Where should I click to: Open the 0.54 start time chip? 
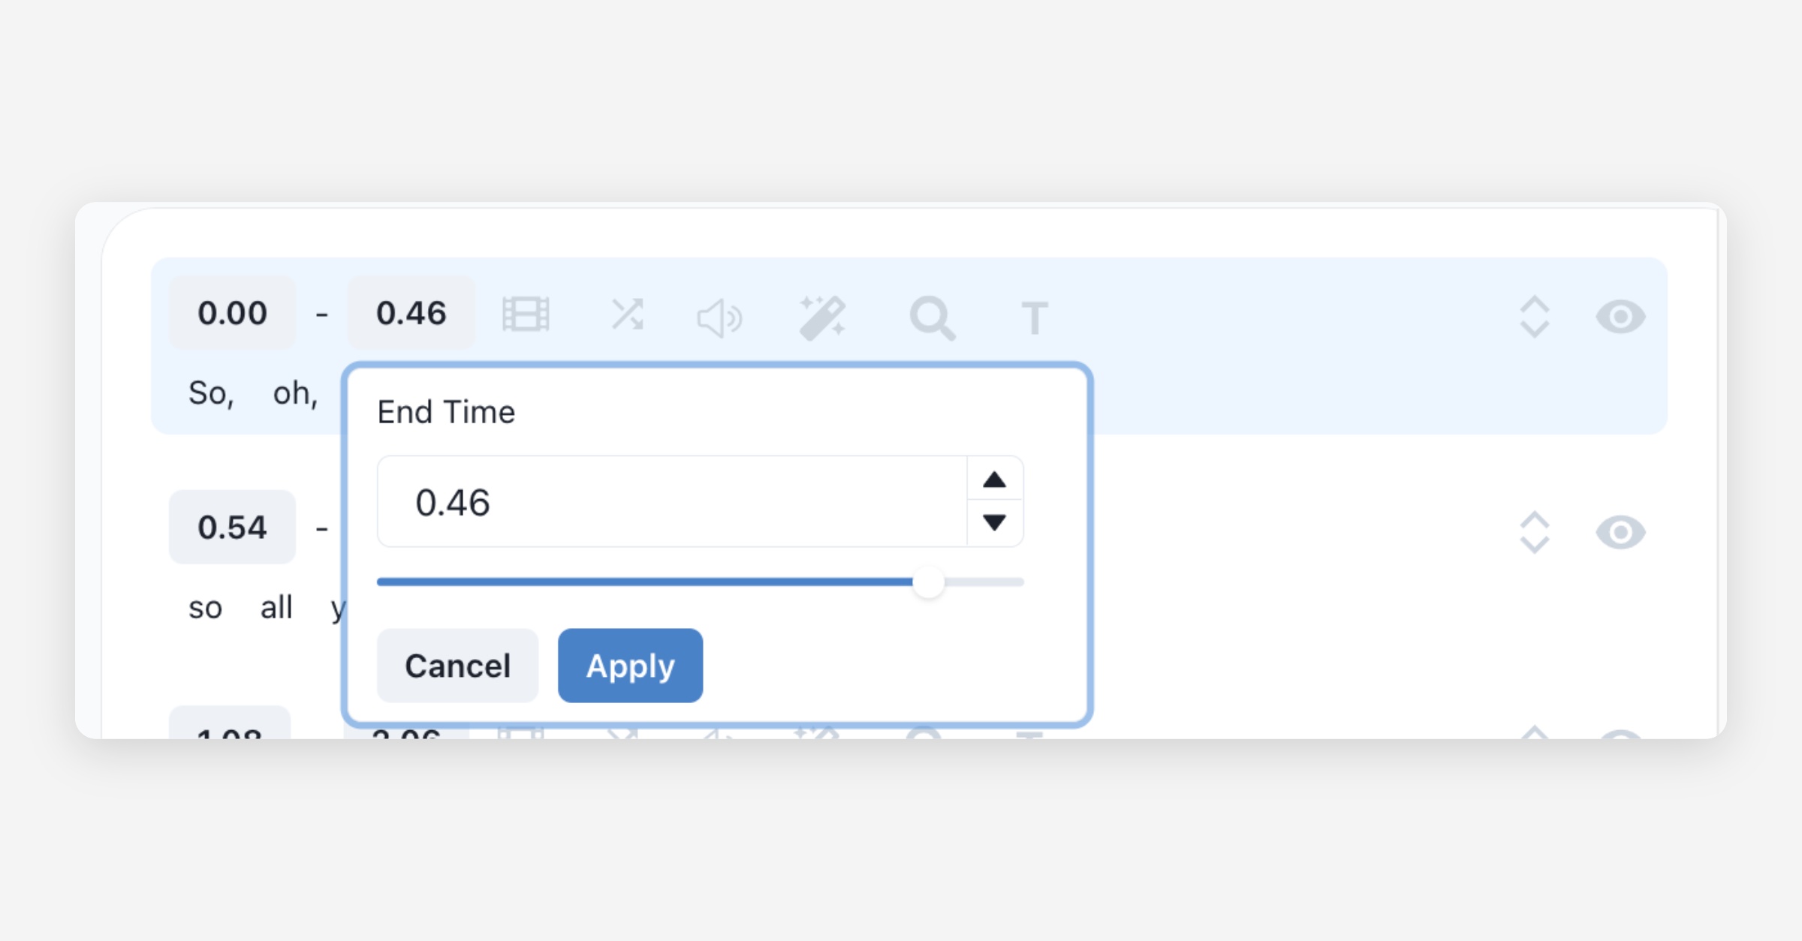(x=232, y=528)
